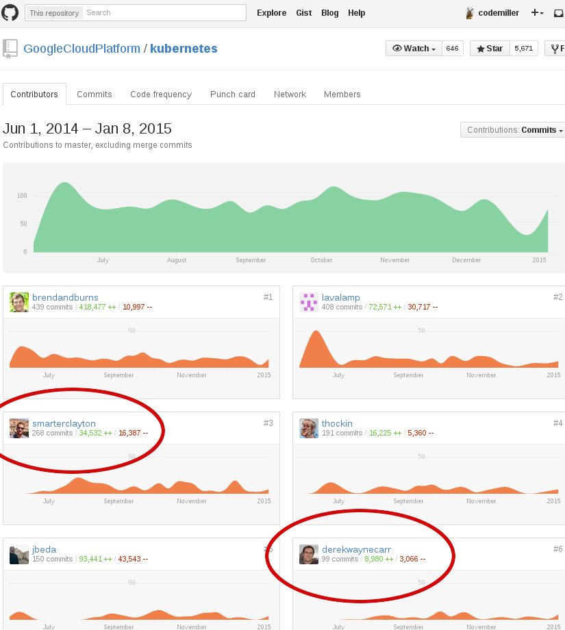Open the GoogleCloudPlatform organization link
565x630 pixels.
[x=81, y=49]
